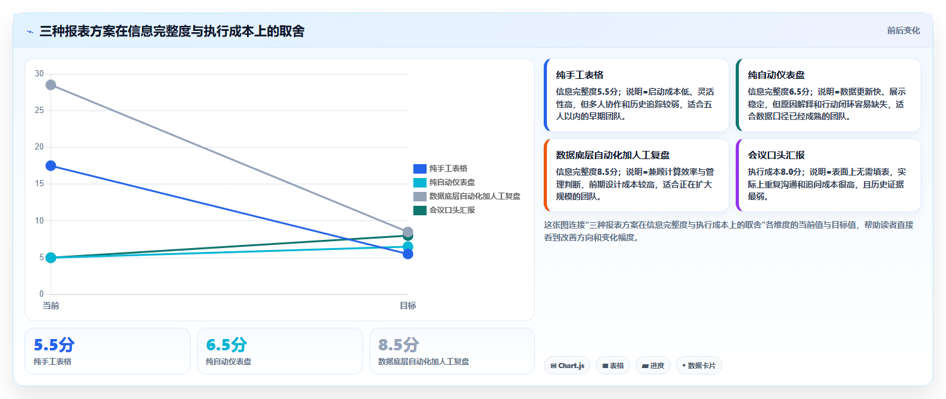Click the main title 三种报表方案
946x399 pixels.
click(172, 31)
